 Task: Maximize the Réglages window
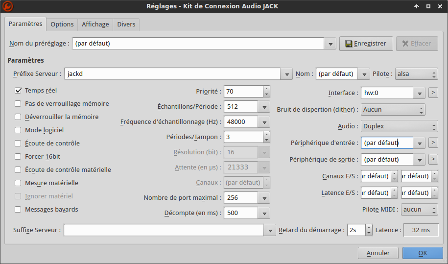pyautogui.click(x=428, y=6)
